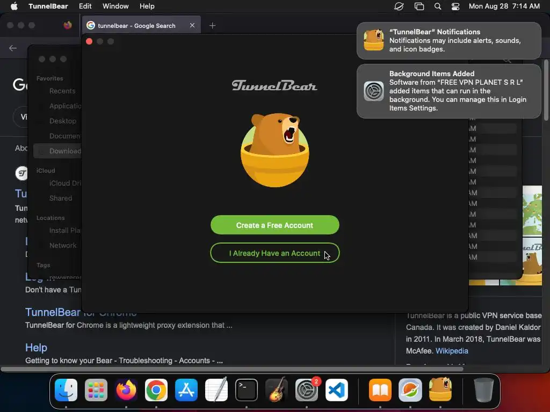Select Shared in Finder sidebar
The width and height of the screenshot is (550, 412).
[60, 198]
